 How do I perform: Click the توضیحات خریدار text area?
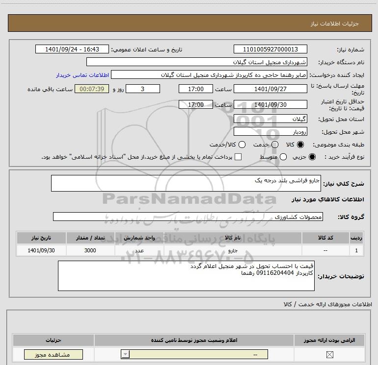point(186,276)
